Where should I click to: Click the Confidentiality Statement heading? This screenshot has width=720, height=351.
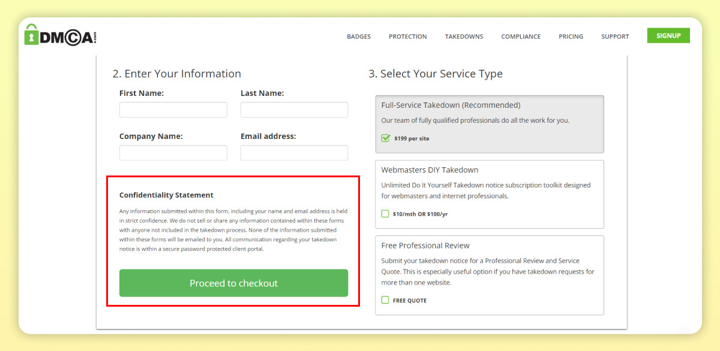166,195
